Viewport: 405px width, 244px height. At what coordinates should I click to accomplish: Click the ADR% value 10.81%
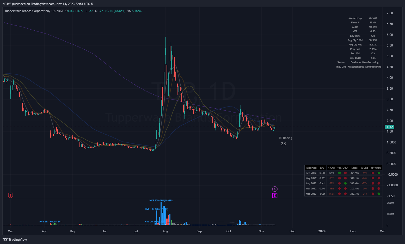click(x=373, y=27)
